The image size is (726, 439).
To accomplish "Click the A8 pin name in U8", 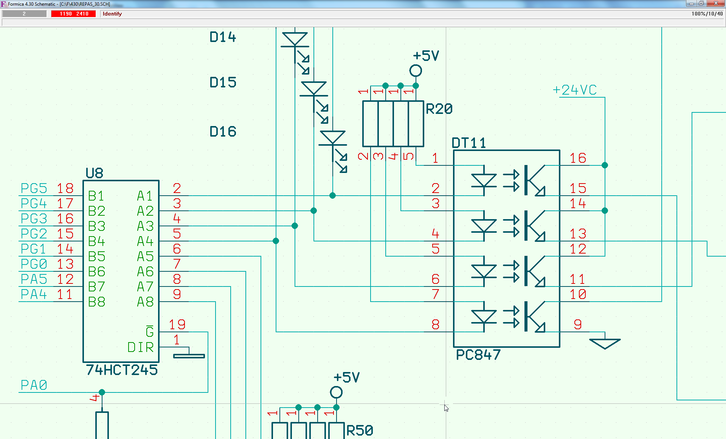I will (145, 302).
